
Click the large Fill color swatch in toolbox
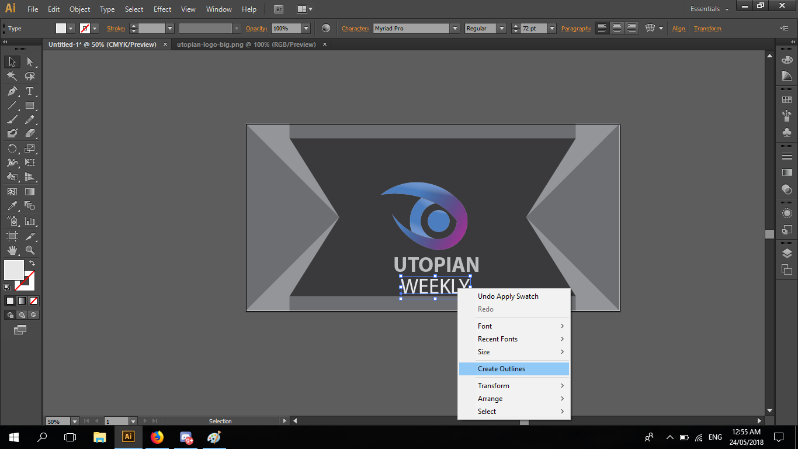(14, 270)
